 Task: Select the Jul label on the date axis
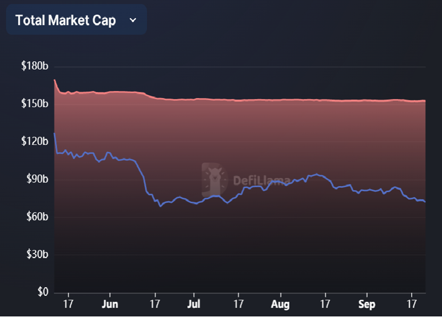194,304
